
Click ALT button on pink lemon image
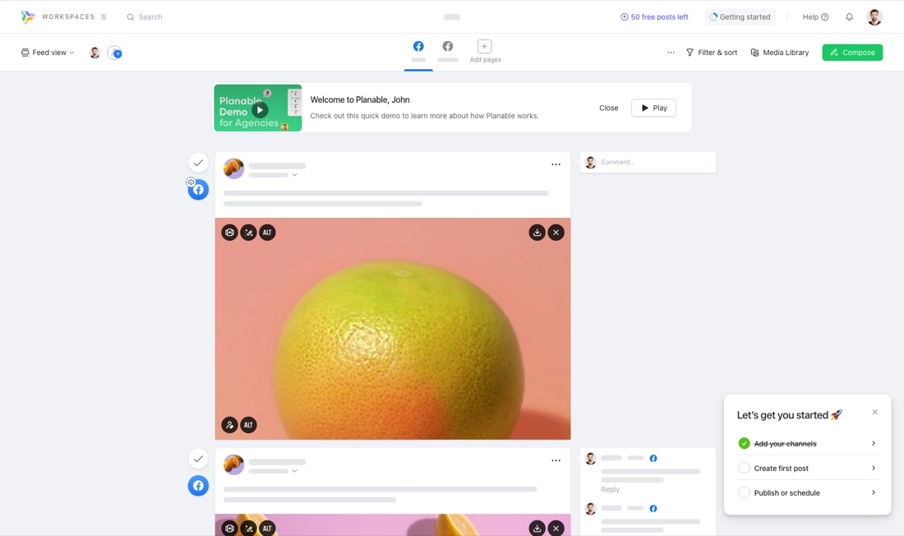[x=267, y=528]
